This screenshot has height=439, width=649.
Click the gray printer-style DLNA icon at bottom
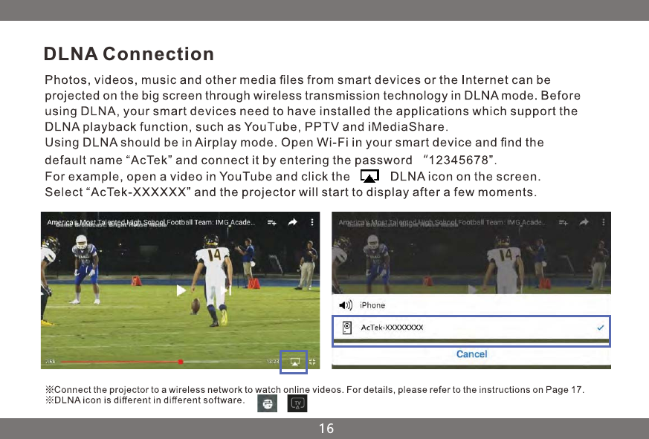(x=268, y=403)
